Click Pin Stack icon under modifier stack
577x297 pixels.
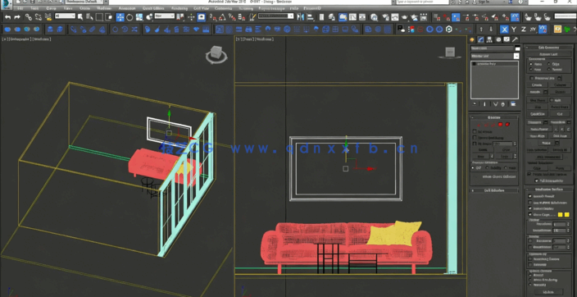pos(475,104)
